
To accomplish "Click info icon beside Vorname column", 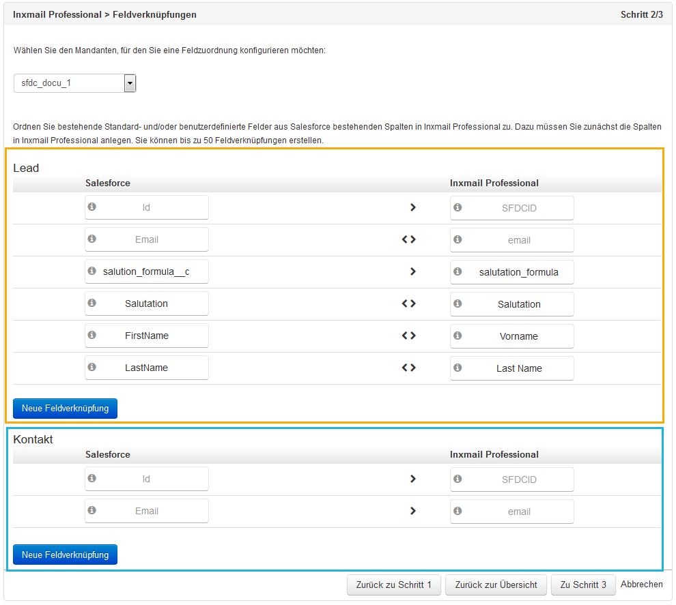I will pos(457,336).
